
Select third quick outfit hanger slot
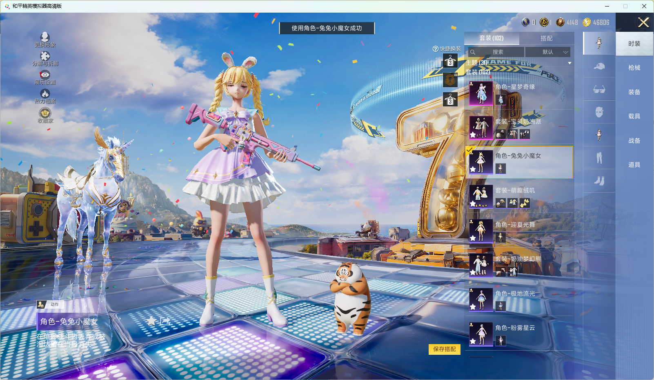coord(450,99)
